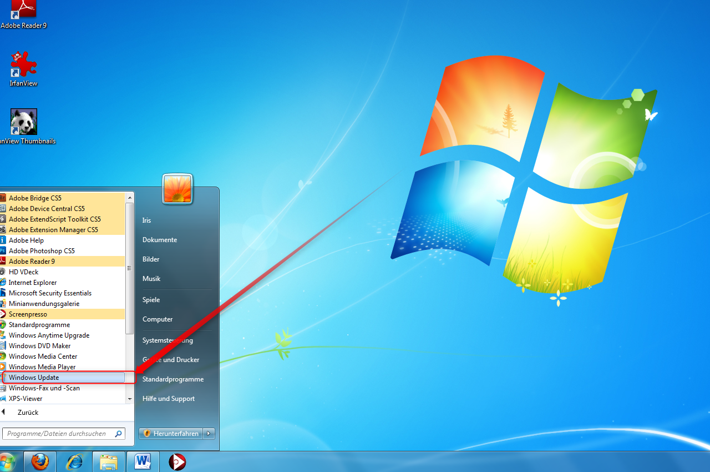Click the program list scrollbar down arrow

[x=130, y=398]
